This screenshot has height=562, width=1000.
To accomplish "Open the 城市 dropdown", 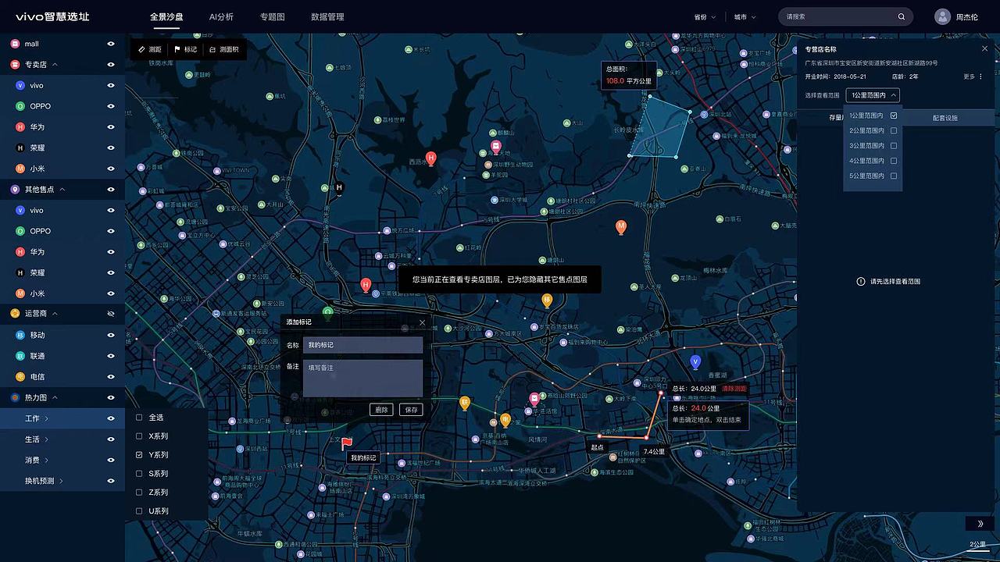I will click(x=745, y=16).
